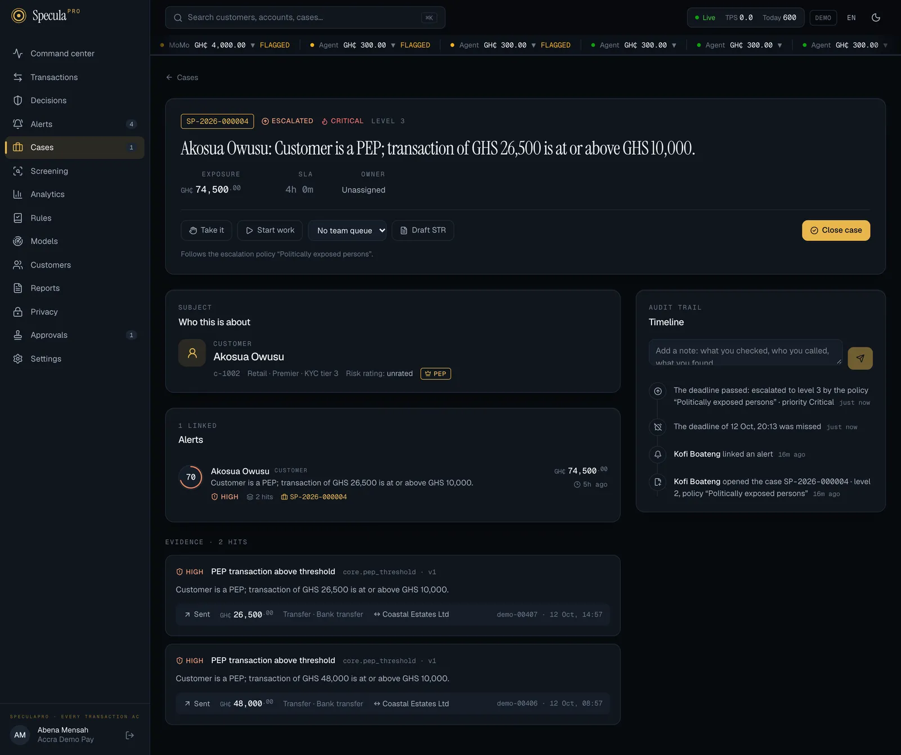Click the 2 hits label in alert
Viewport: 901px width, 755px height.
click(260, 497)
